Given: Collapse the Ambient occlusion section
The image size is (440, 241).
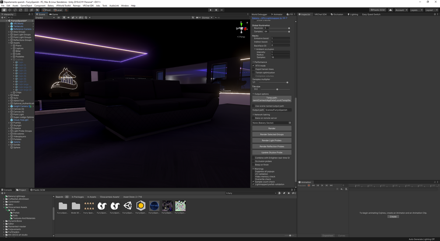Looking at the screenshot, I should tap(255, 49).
